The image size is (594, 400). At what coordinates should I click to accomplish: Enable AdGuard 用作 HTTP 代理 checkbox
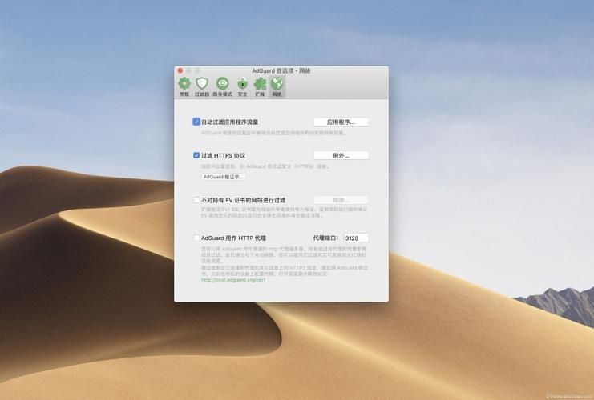click(196, 238)
